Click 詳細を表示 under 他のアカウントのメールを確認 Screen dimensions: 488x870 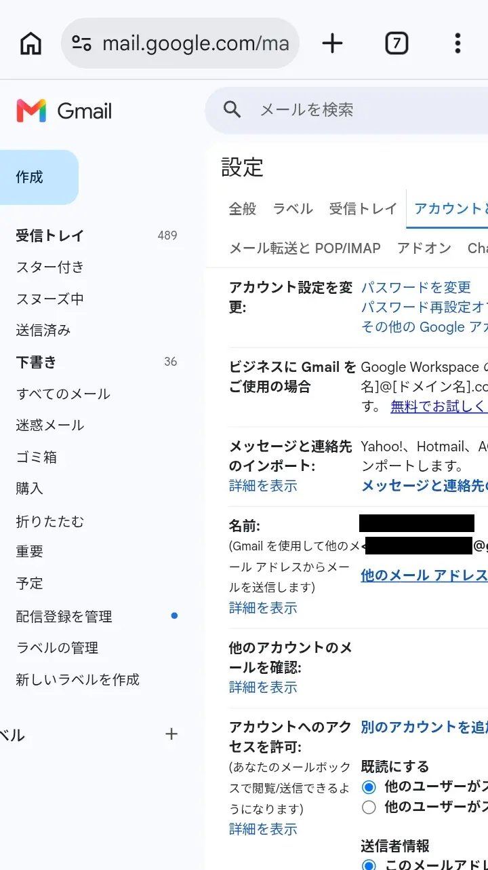[x=263, y=687]
